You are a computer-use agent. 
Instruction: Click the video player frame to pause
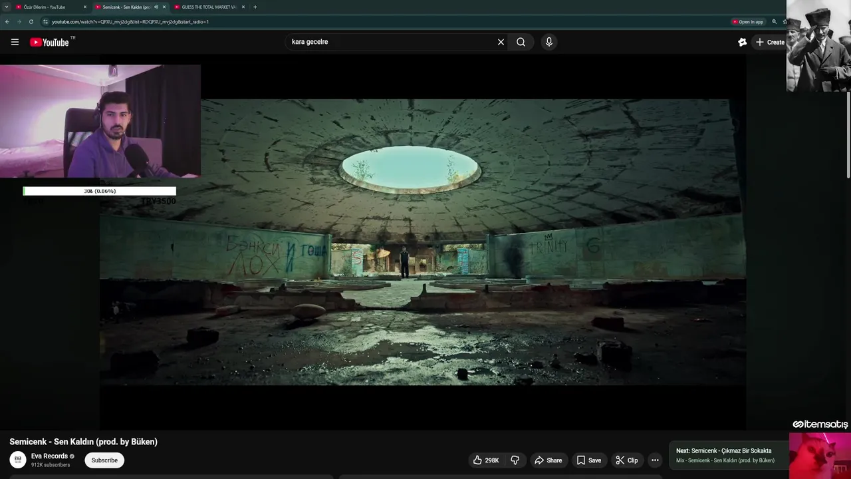pos(423,242)
